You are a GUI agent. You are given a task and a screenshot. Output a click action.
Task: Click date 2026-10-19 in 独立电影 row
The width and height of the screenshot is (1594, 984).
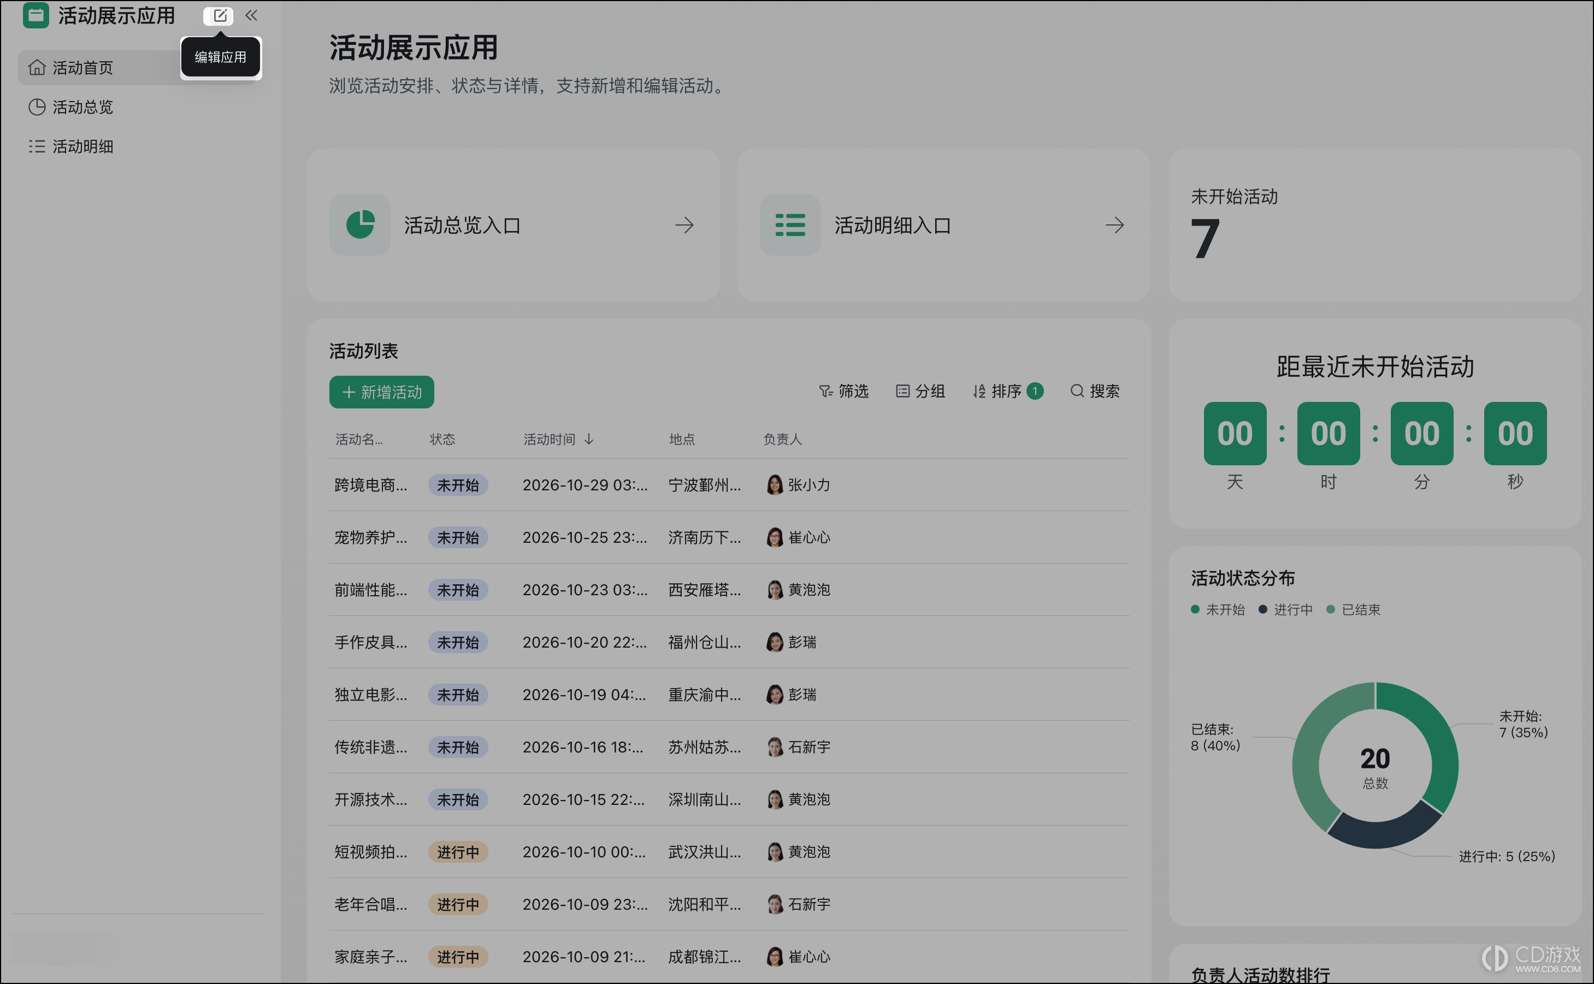point(585,695)
